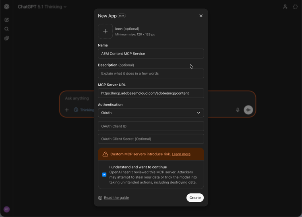The width and height of the screenshot is (302, 217).
Task: Start voice mode with the waveform button
Action: click(x=248, y=110)
